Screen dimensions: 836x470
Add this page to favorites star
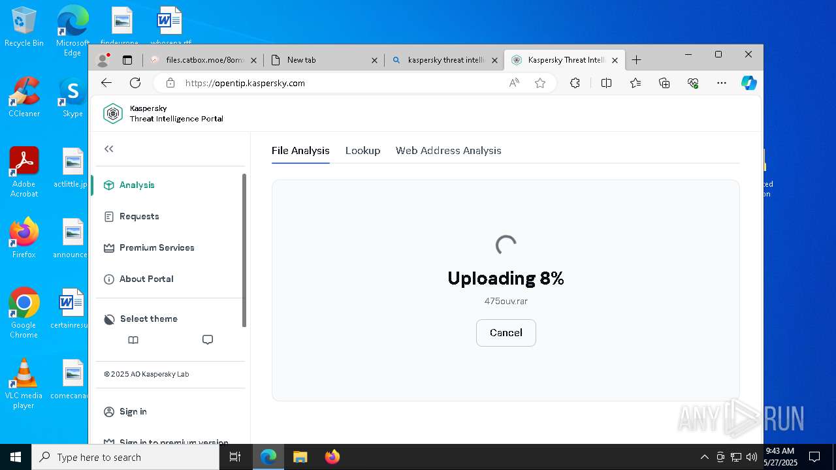(540, 83)
